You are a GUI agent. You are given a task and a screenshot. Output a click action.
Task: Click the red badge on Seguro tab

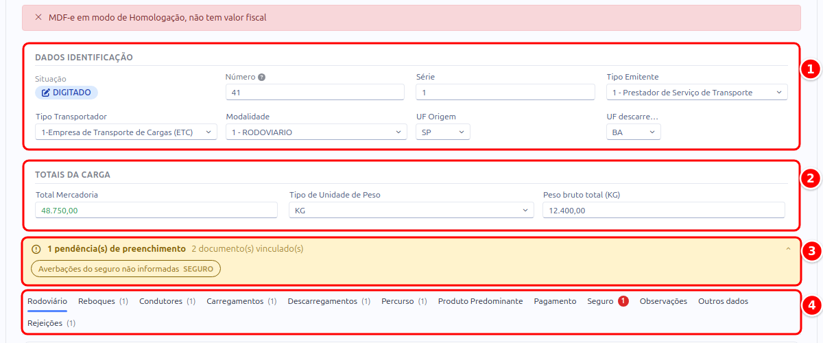point(623,301)
